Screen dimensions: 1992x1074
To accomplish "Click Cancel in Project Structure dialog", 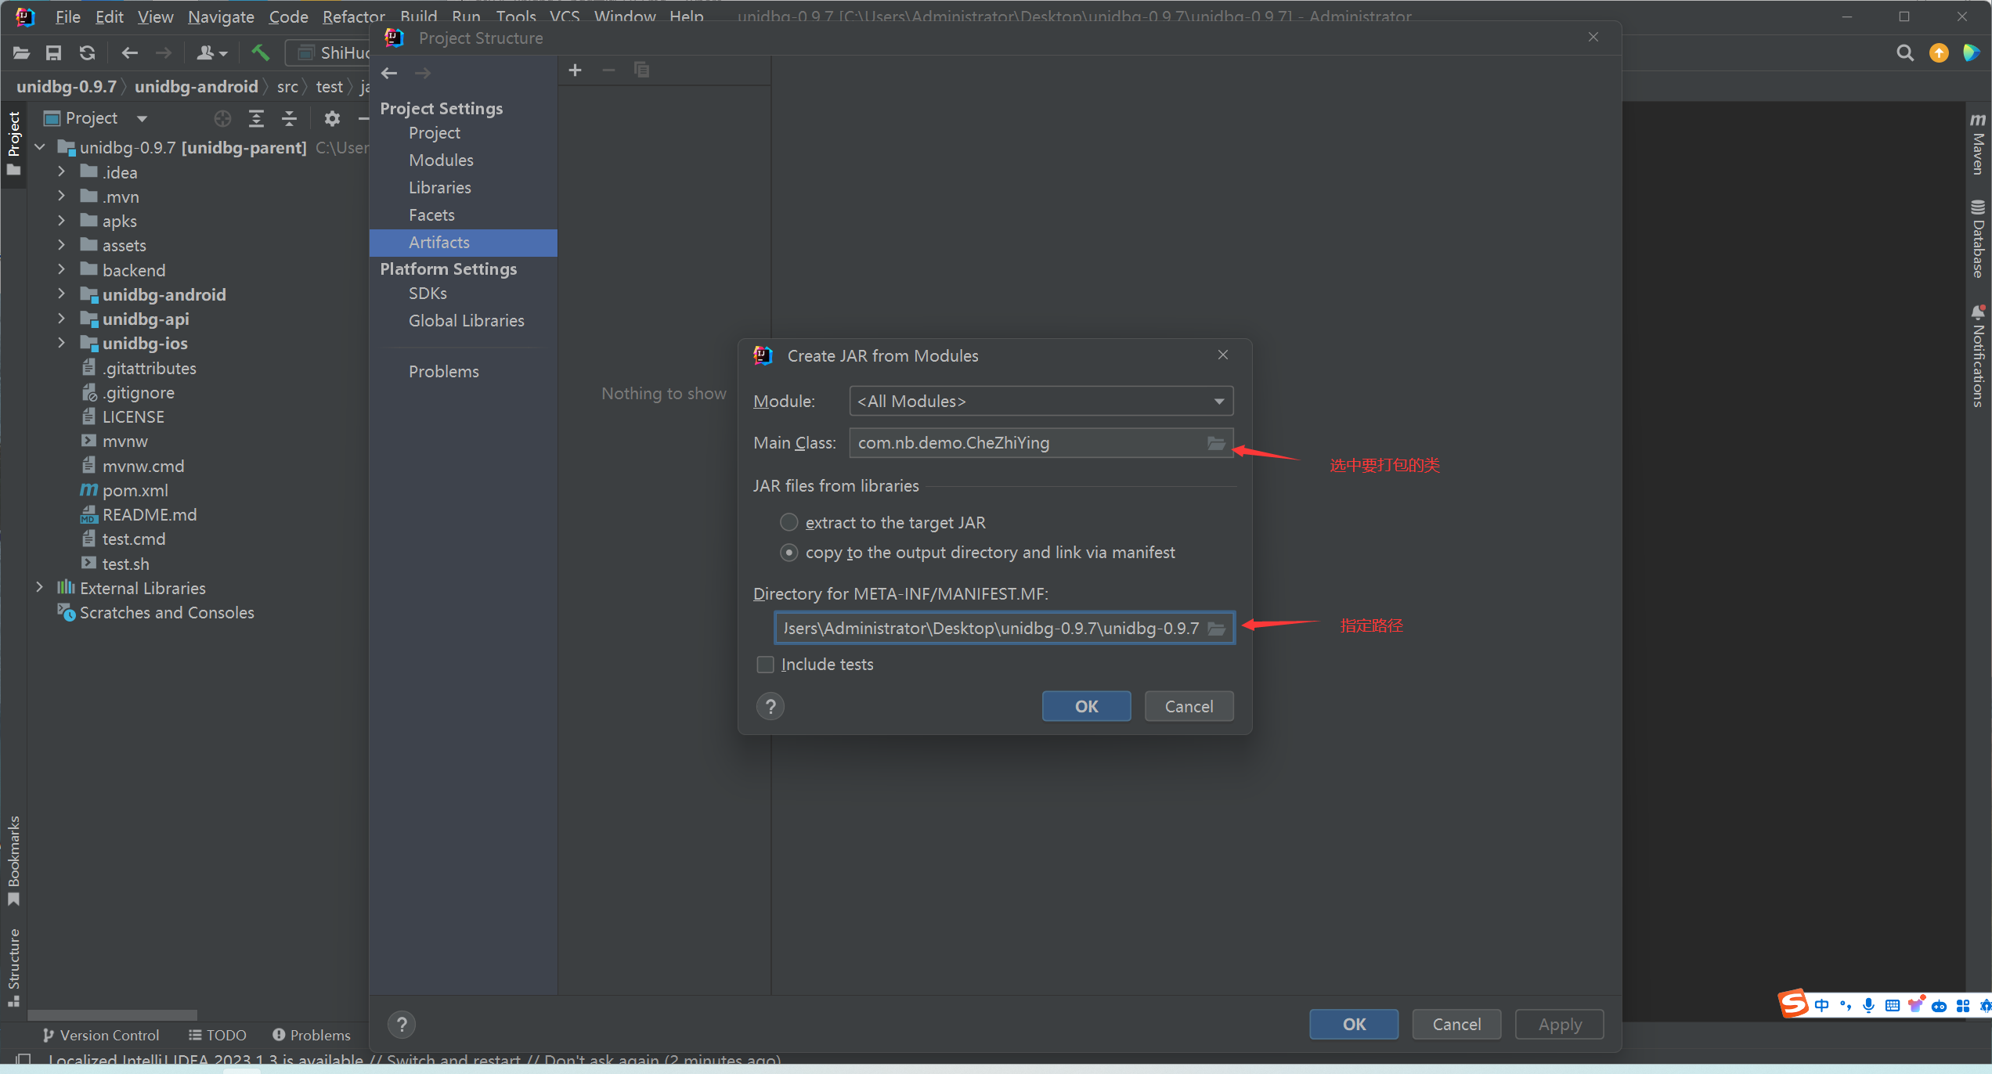I will (x=1456, y=1025).
